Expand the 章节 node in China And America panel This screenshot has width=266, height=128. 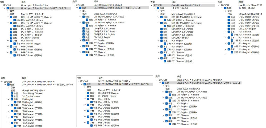[163, 86]
